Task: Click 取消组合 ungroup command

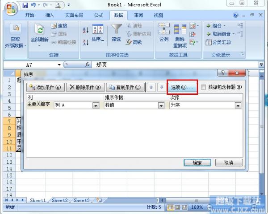Action: click(218, 34)
